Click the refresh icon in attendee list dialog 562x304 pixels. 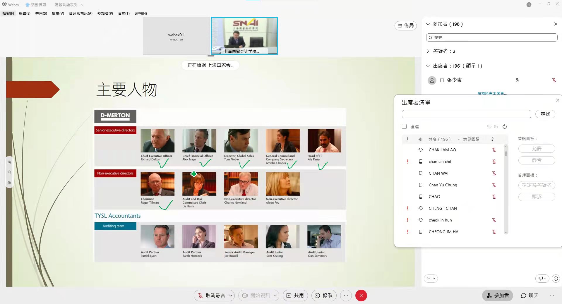coord(505,126)
